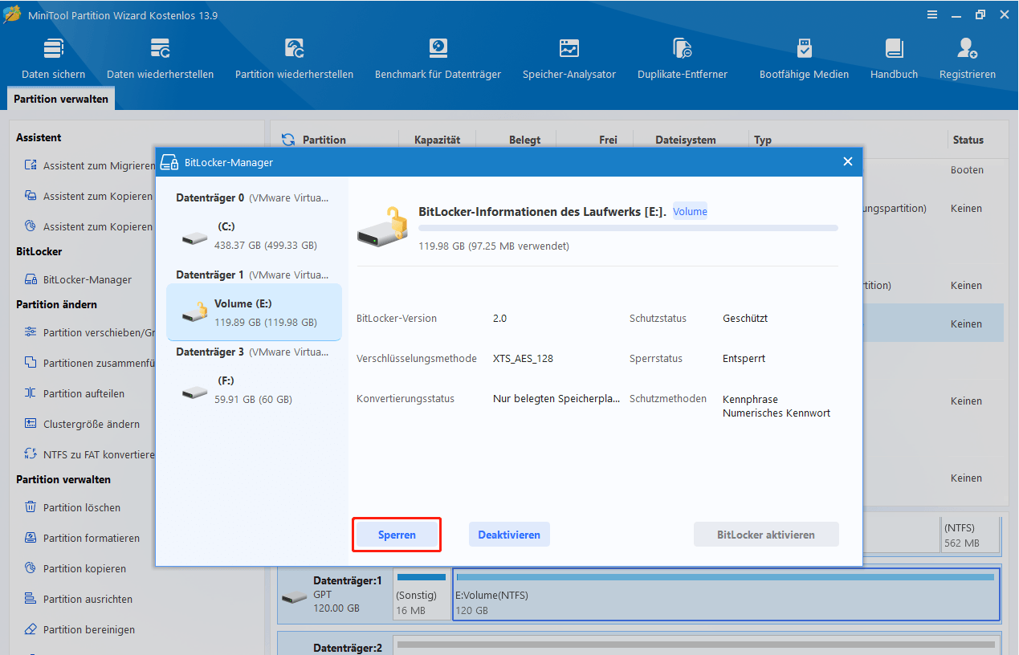The height and width of the screenshot is (655, 1019).
Task: Select Partitionen zusammenführen option
Action: pyautogui.click(x=88, y=363)
